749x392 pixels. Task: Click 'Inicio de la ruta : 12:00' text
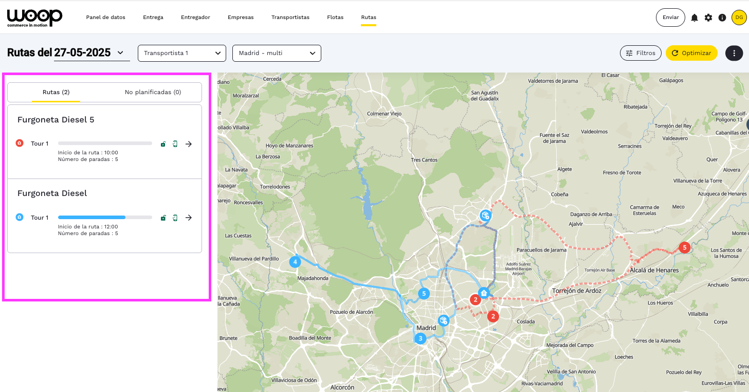88,226
